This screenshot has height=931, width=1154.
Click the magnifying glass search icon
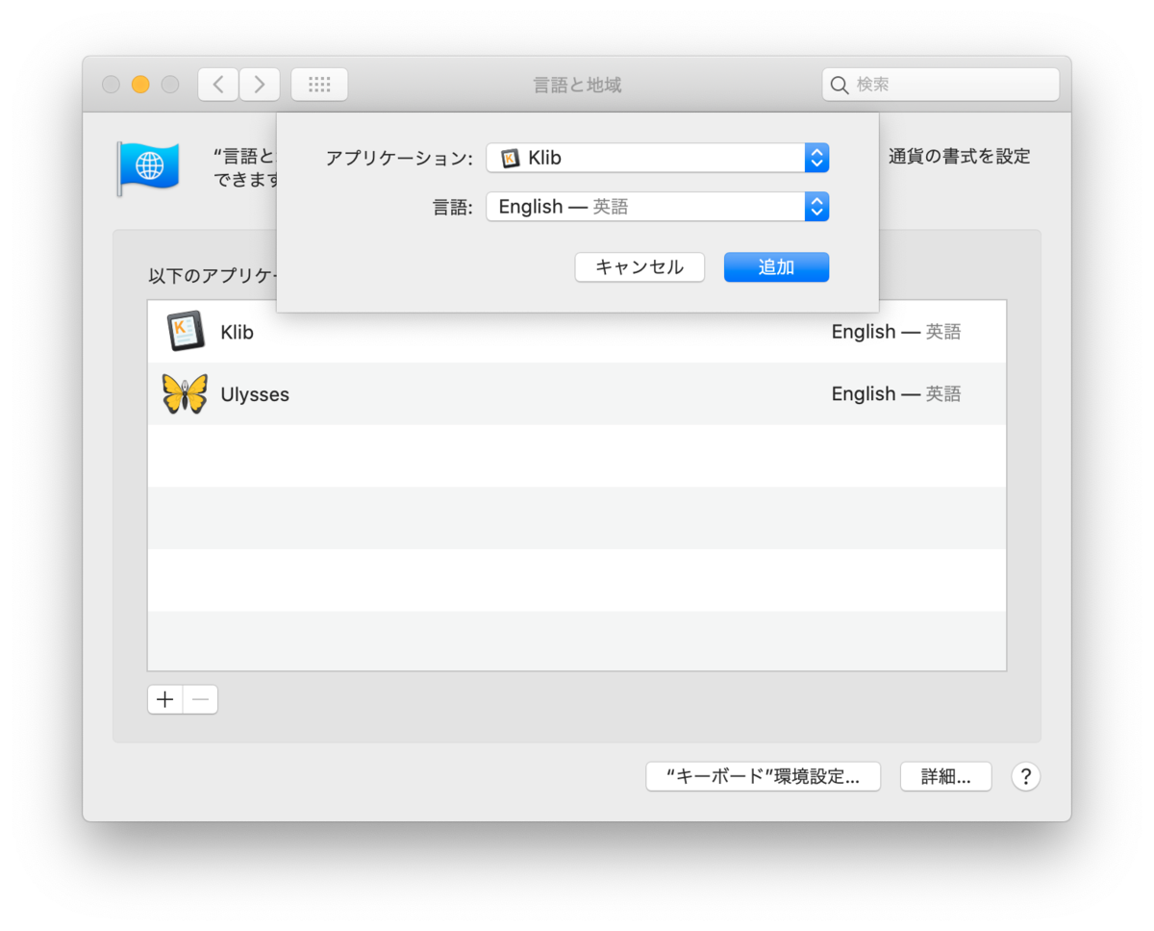click(x=839, y=85)
